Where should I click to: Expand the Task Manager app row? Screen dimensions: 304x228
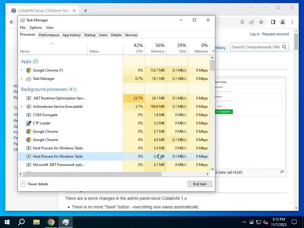coord(21,79)
